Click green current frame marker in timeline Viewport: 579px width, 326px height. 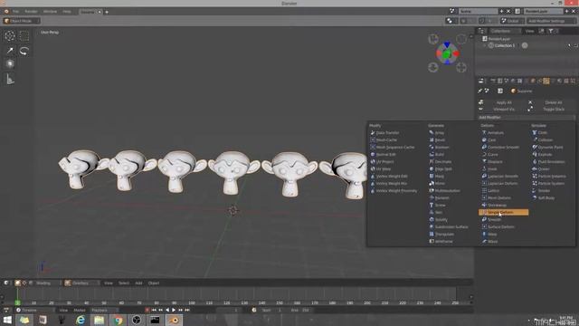tap(17, 302)
